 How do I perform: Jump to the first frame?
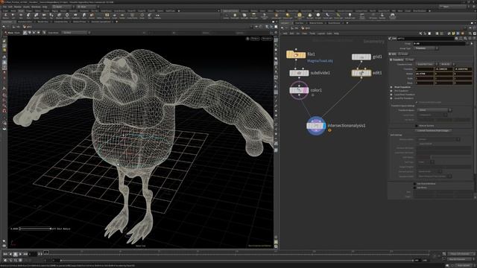pos(5,254)
